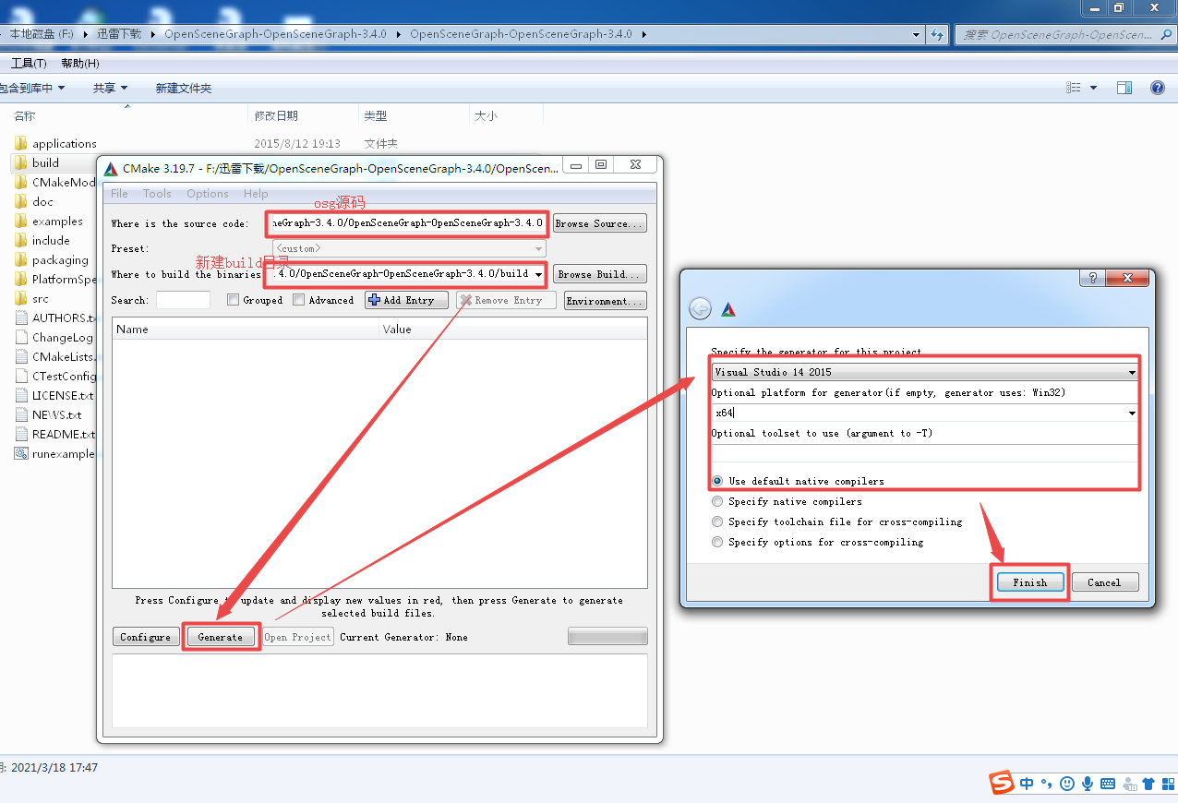Click the Sogou input method logo
Viewport: 1178px width, 803px height.
click(x=1003, y=783)
